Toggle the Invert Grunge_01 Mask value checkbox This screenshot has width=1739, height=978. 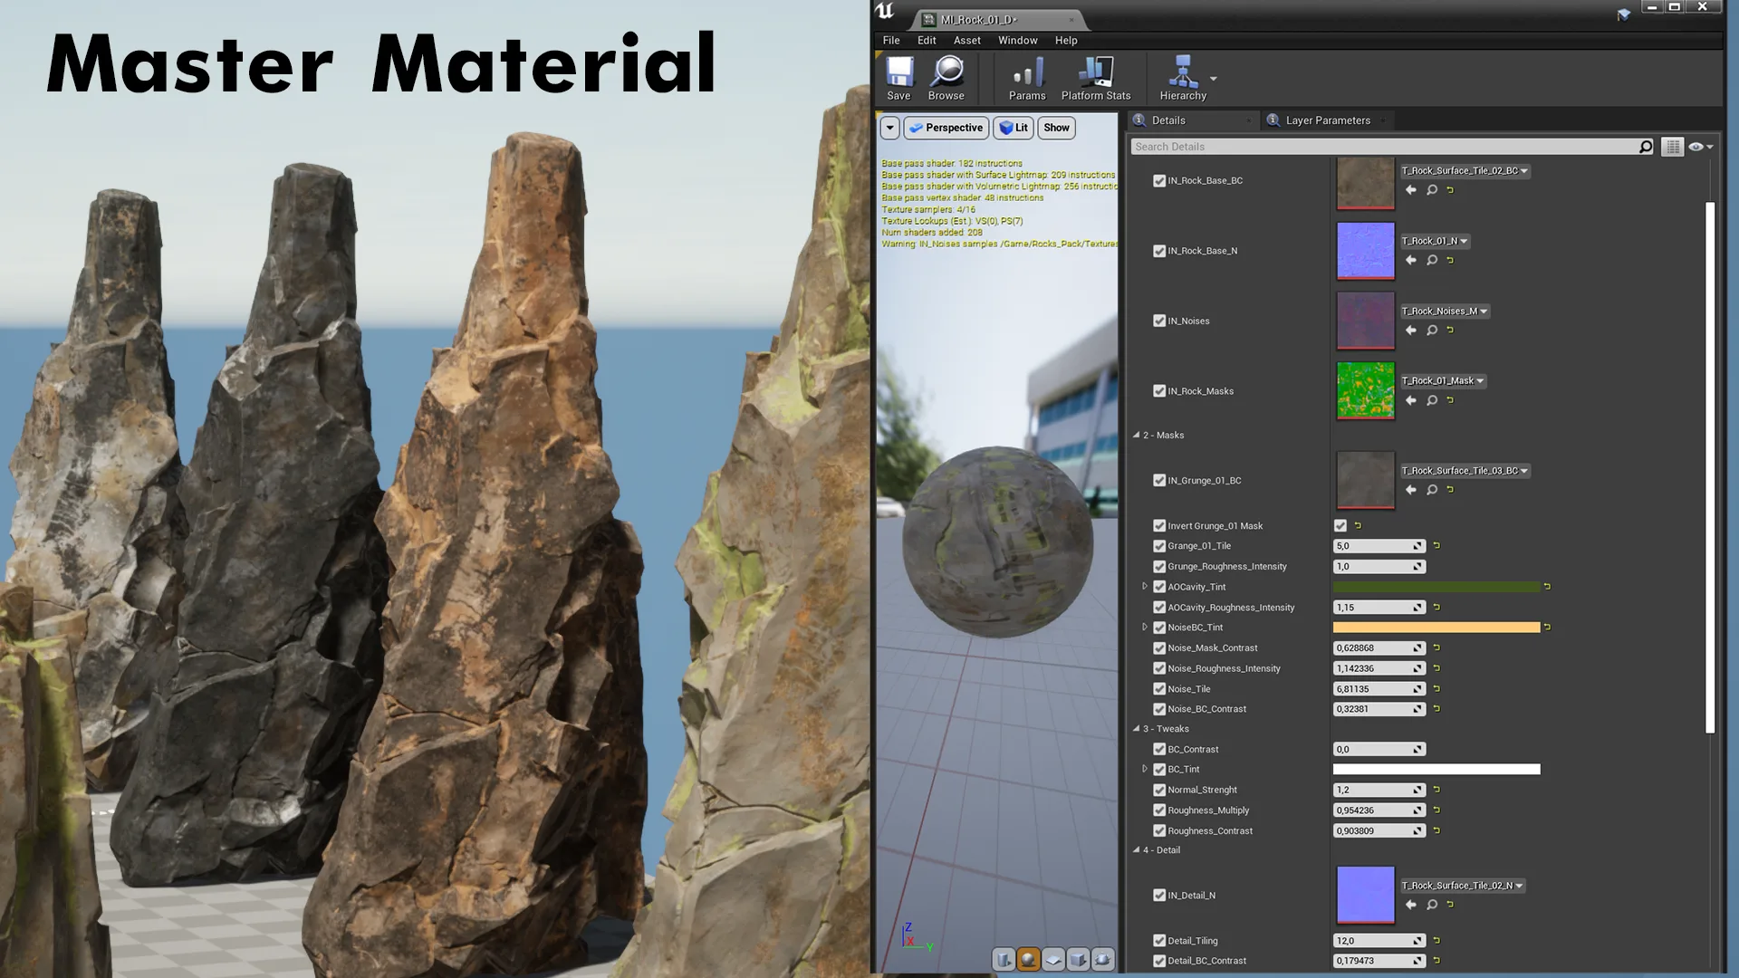(x=1340, y=525)
